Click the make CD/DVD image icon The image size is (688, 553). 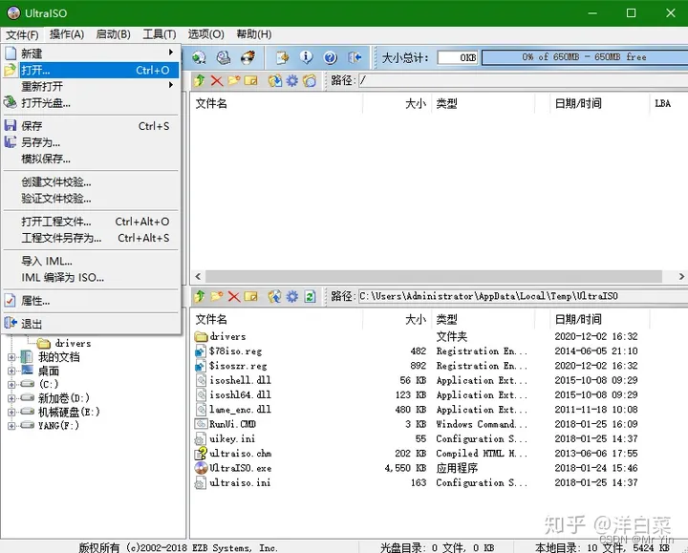(x=224, y=57)
